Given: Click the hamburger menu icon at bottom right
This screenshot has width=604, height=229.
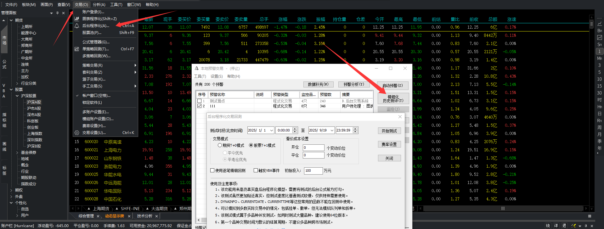Looking at the screenshot, I should click(x=590, y=216).
